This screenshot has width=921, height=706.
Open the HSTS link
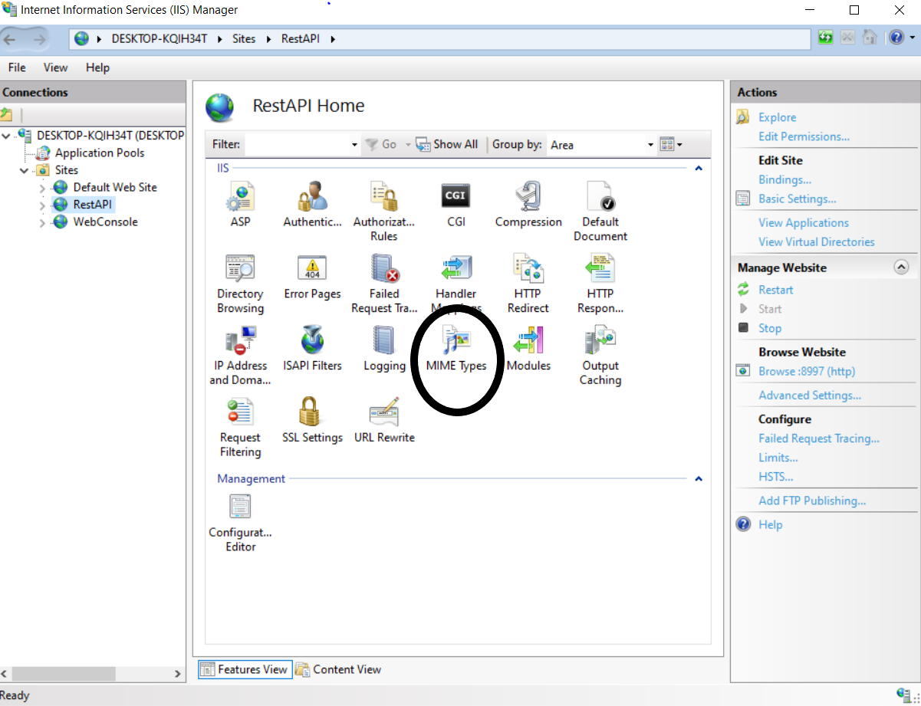tap(776, 477)
